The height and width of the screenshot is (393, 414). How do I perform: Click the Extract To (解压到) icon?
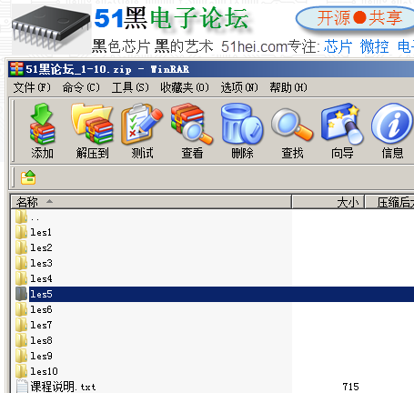[92, 124]
